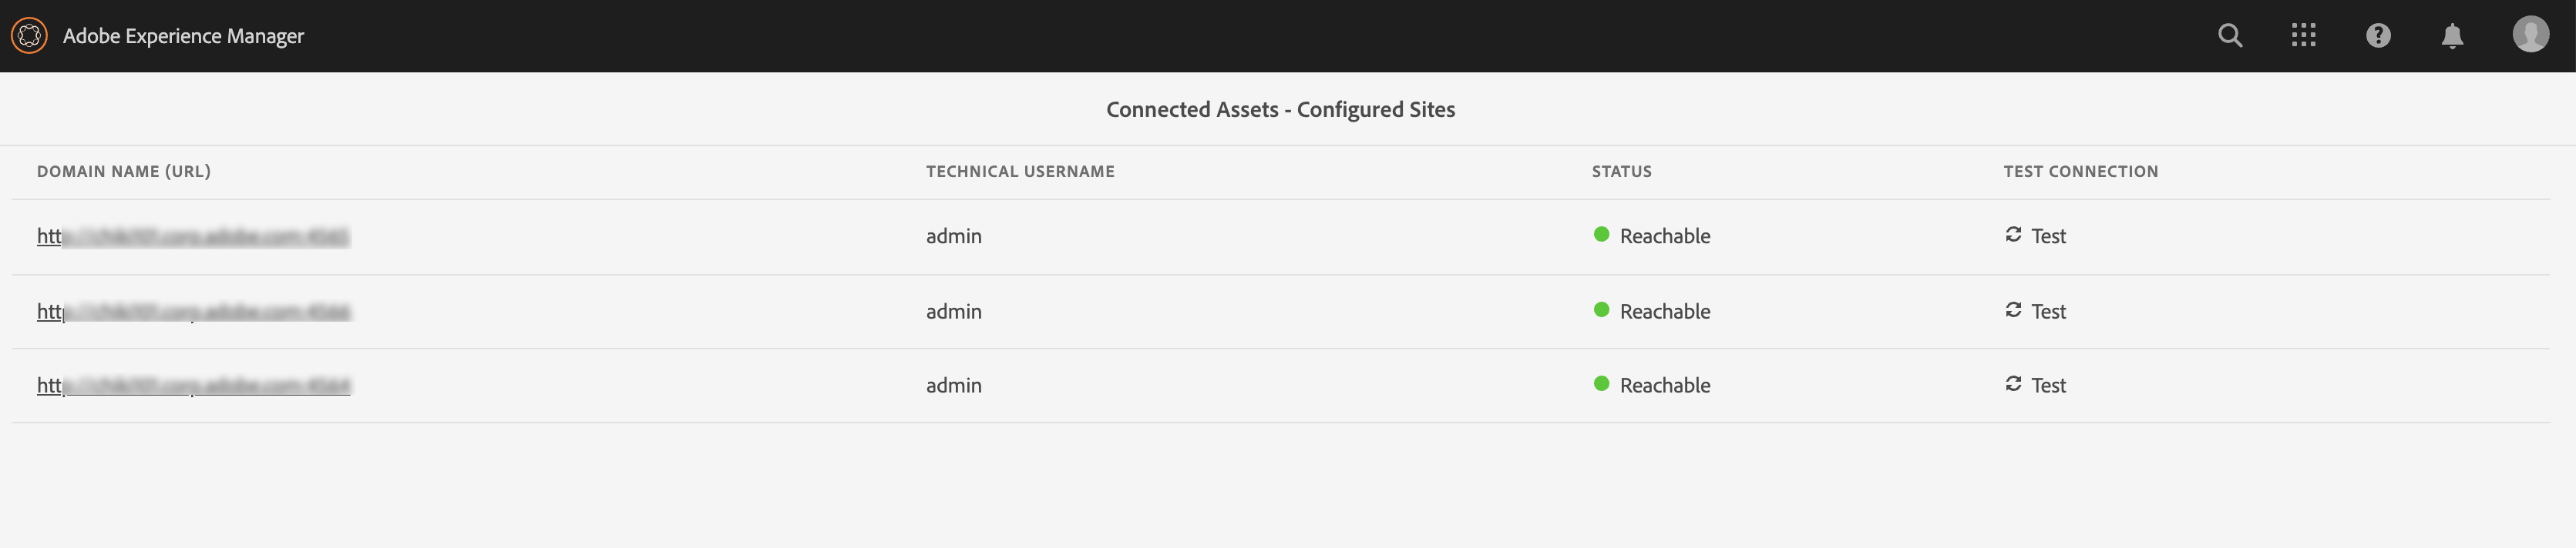Click the Domain Name (URL) column header

click(x=124, y=172)
